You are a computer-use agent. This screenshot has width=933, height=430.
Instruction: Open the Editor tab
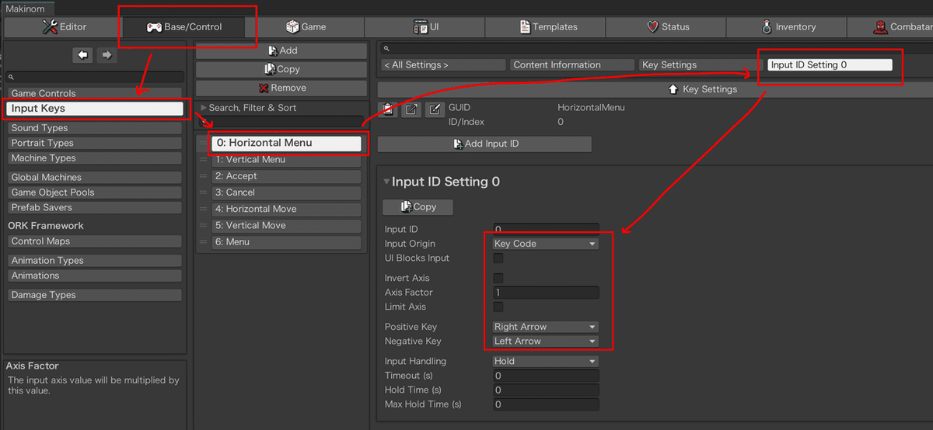pos(65,26)
